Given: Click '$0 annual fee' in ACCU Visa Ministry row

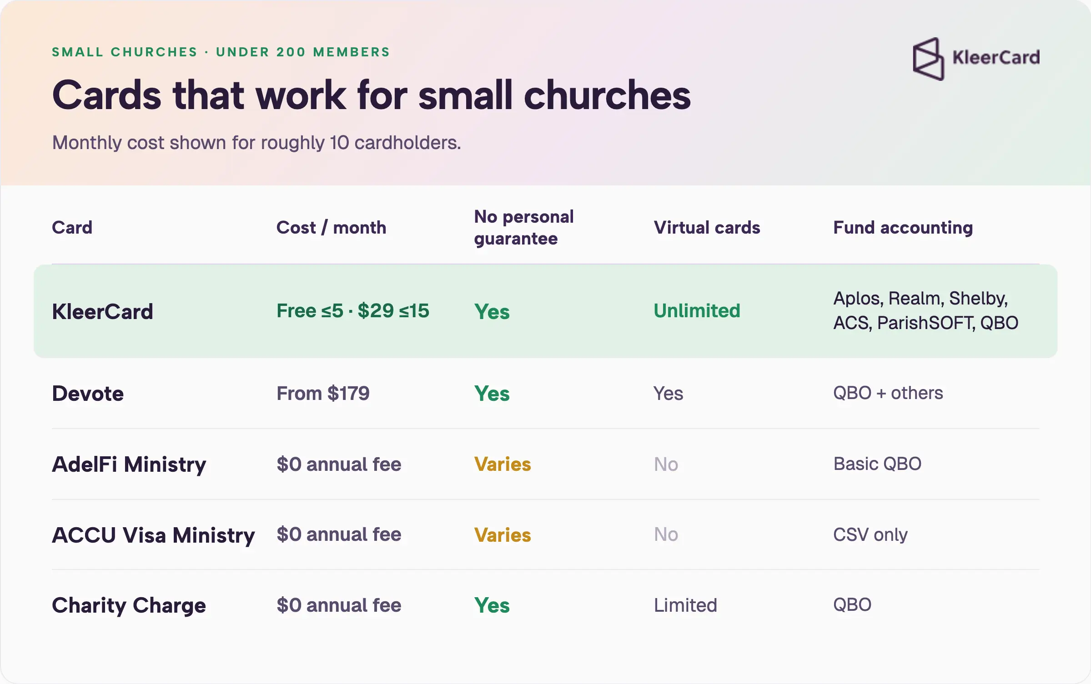Looking at the screenshot, I should click(339, 534).
